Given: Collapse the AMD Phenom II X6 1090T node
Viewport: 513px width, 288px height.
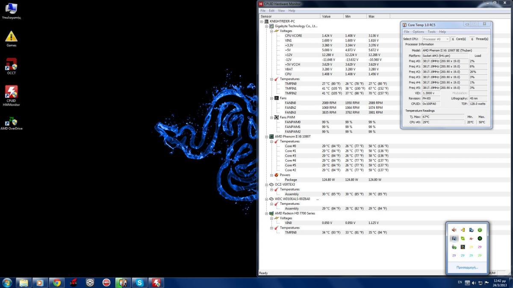Looking at the screenshot, I should point(266,137).
